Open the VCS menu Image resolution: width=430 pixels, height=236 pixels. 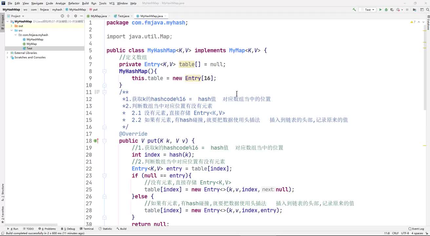(112, 3)
